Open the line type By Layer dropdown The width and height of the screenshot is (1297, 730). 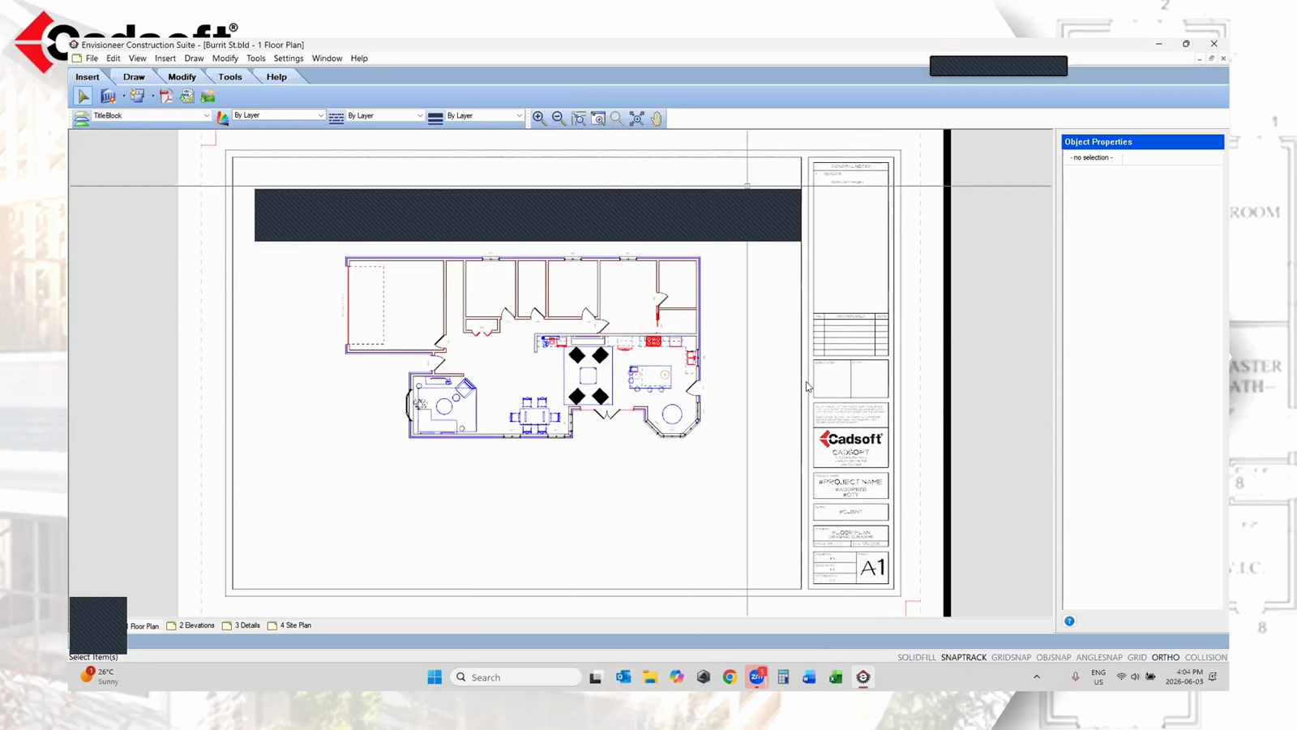[385, 116]
